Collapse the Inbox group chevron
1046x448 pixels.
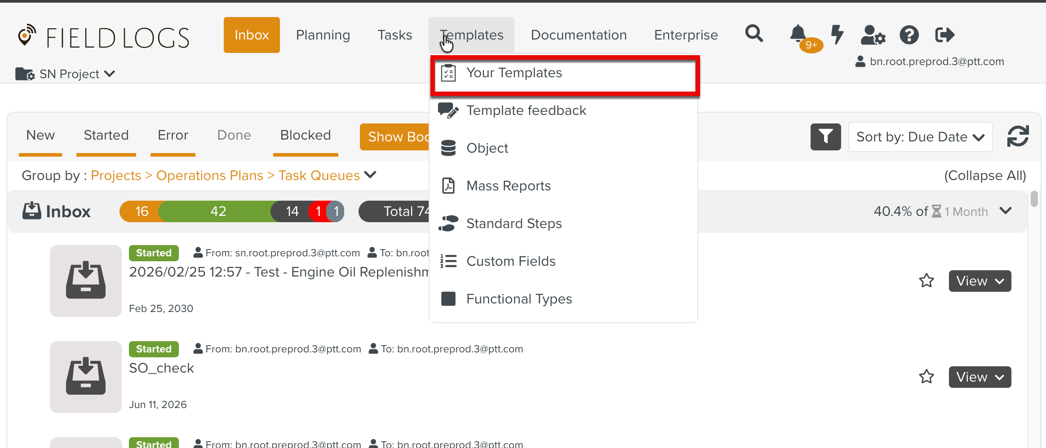(1006, 211)
